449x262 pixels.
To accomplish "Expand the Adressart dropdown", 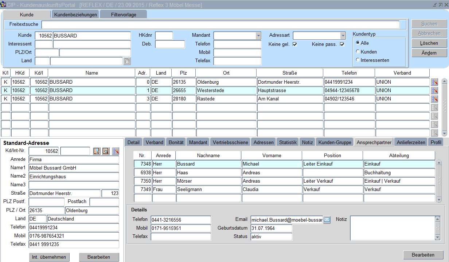I will (x=343, y=36).
